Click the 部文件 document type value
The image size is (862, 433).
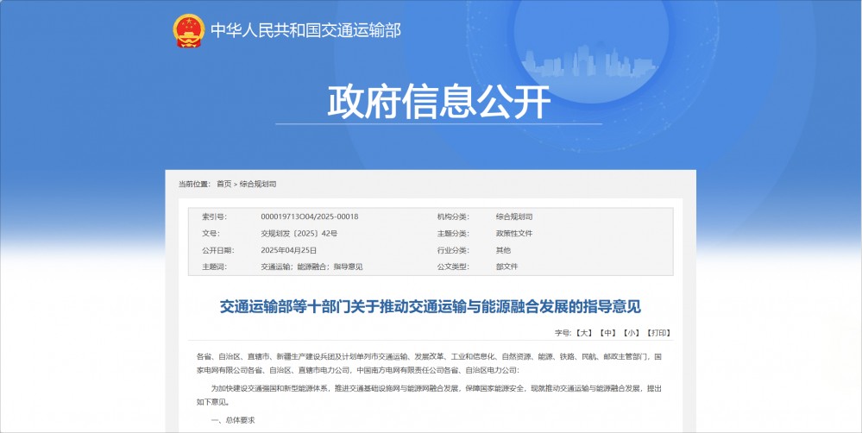[507, 267]
